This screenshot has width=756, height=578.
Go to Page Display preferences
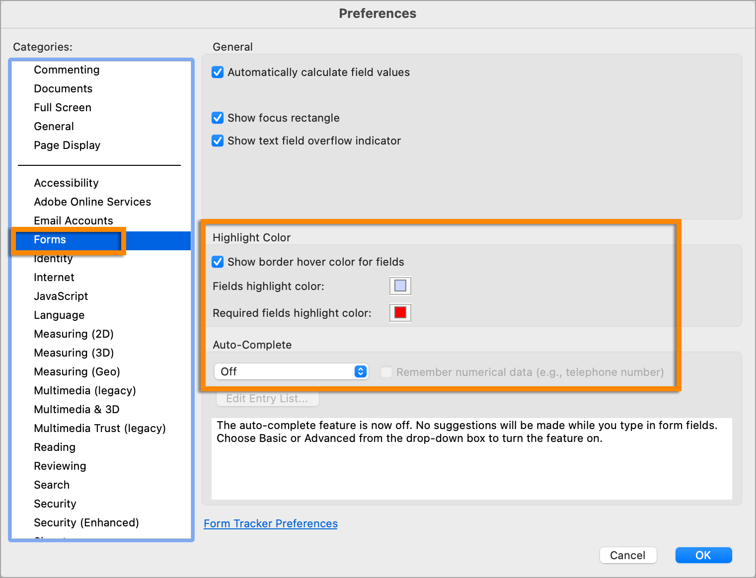(67, 145)
